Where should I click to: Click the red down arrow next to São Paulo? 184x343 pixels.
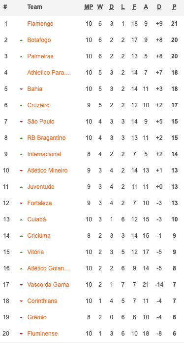pos(21,122)
